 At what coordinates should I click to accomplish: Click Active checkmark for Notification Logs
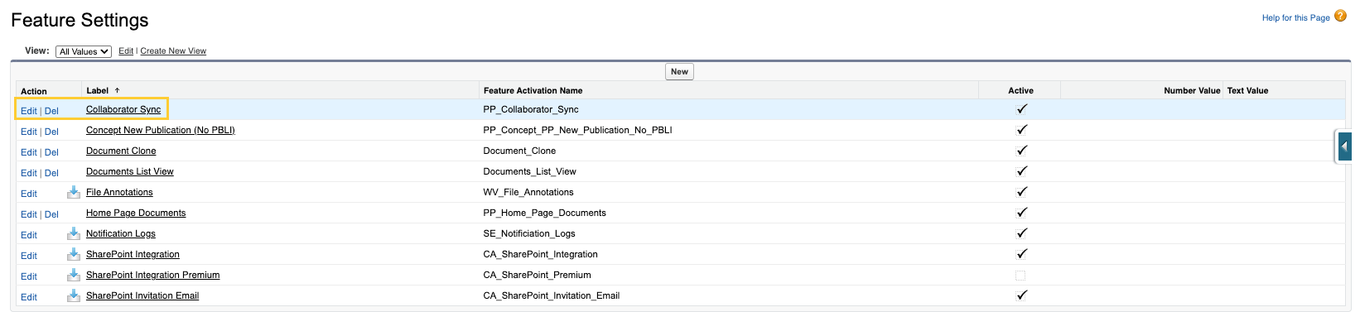point(1021,233)
